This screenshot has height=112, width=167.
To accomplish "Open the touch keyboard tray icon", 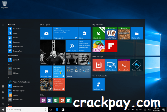I will point(150,109).
